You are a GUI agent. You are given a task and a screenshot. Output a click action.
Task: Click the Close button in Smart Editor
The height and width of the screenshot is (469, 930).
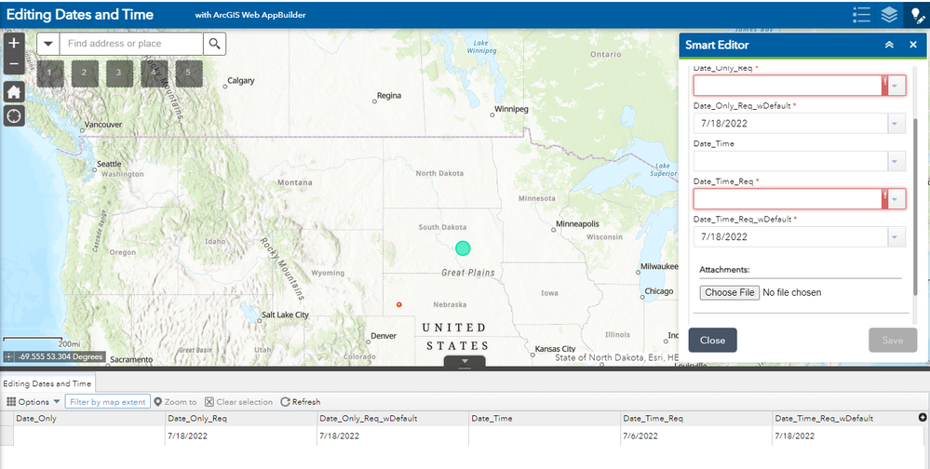(x=712, y=341)
